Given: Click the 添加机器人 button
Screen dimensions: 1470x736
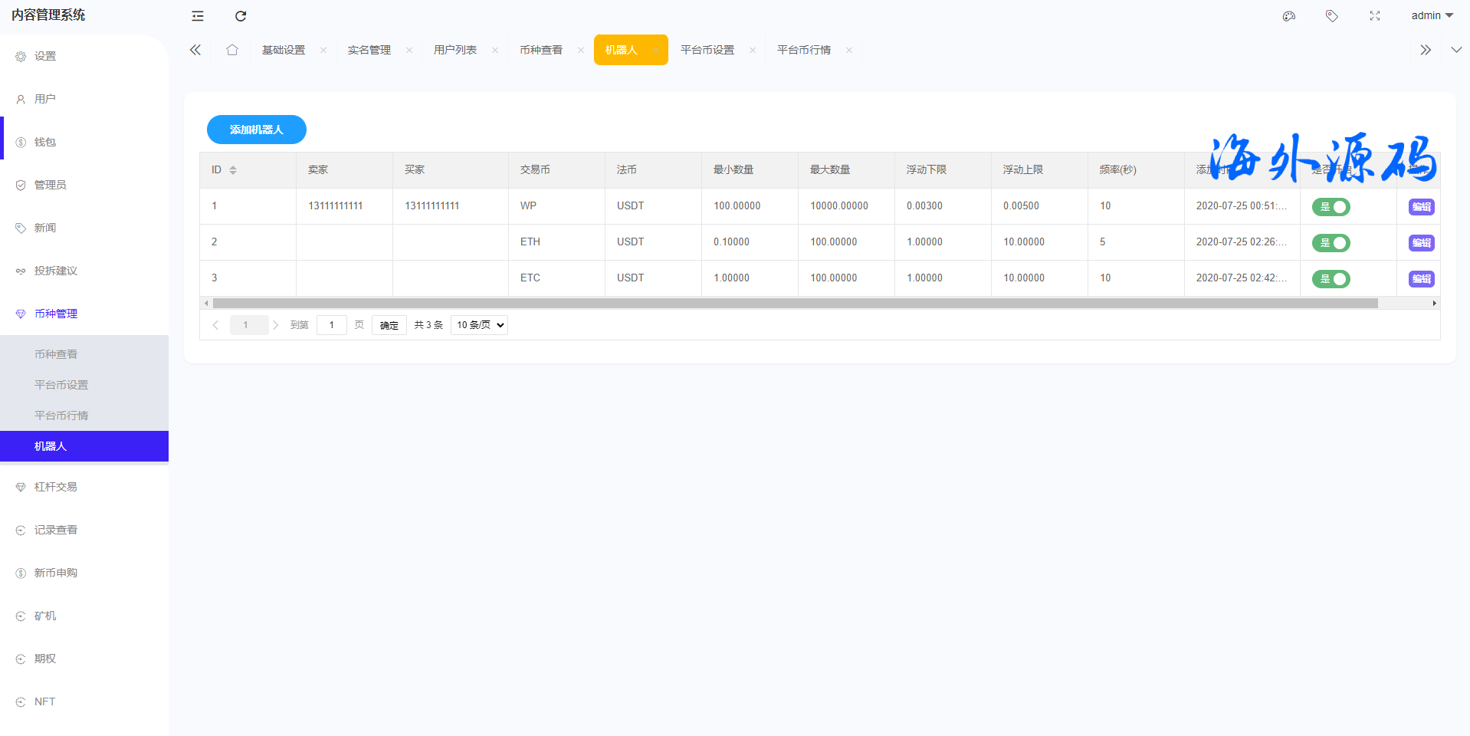Looking at the screenshot, I should tap(257, 130).
